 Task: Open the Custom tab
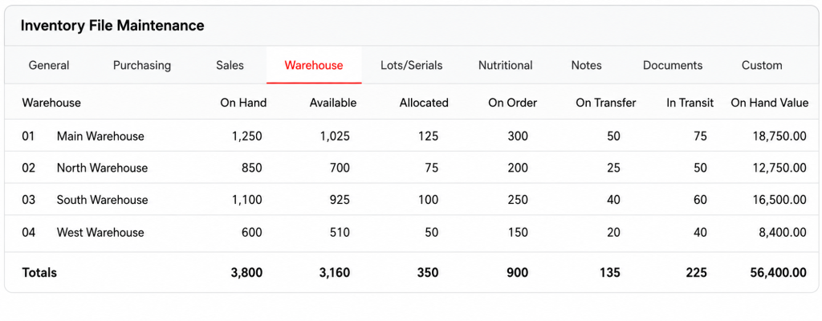pyautogui.click(x=762, y=66)
